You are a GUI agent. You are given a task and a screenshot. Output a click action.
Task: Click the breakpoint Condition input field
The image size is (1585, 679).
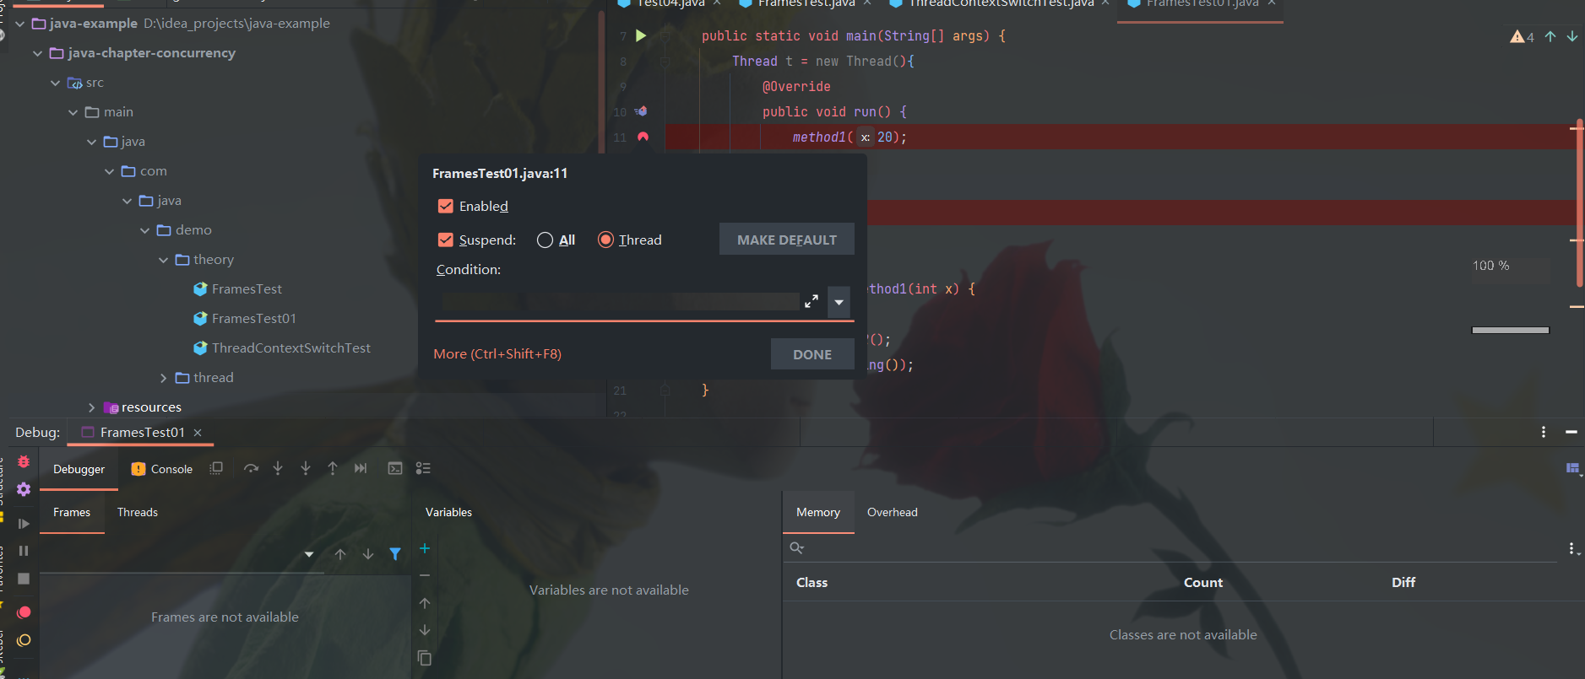619,302
